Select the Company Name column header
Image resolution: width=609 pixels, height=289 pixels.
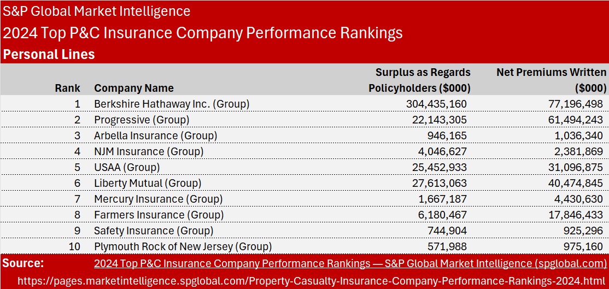pyautogui.click(x=134, y=88)
